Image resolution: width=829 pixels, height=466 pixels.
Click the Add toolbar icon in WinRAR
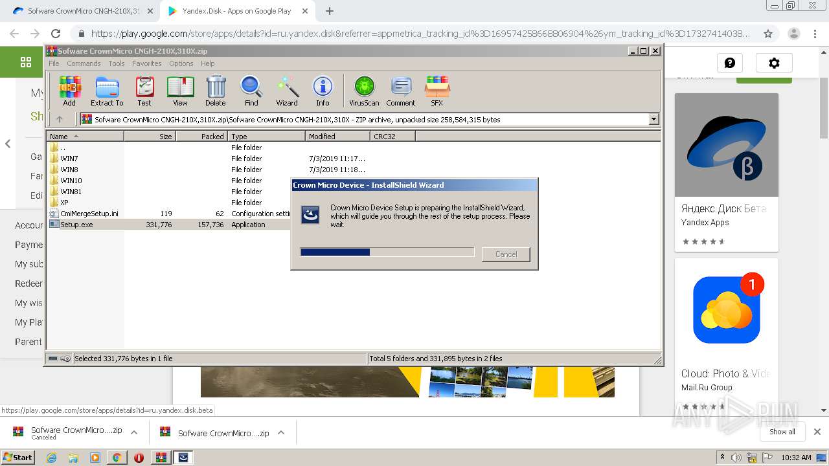69,91
